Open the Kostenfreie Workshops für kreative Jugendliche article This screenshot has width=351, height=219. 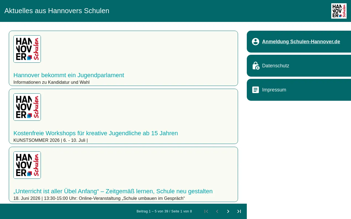click(96, 133)
